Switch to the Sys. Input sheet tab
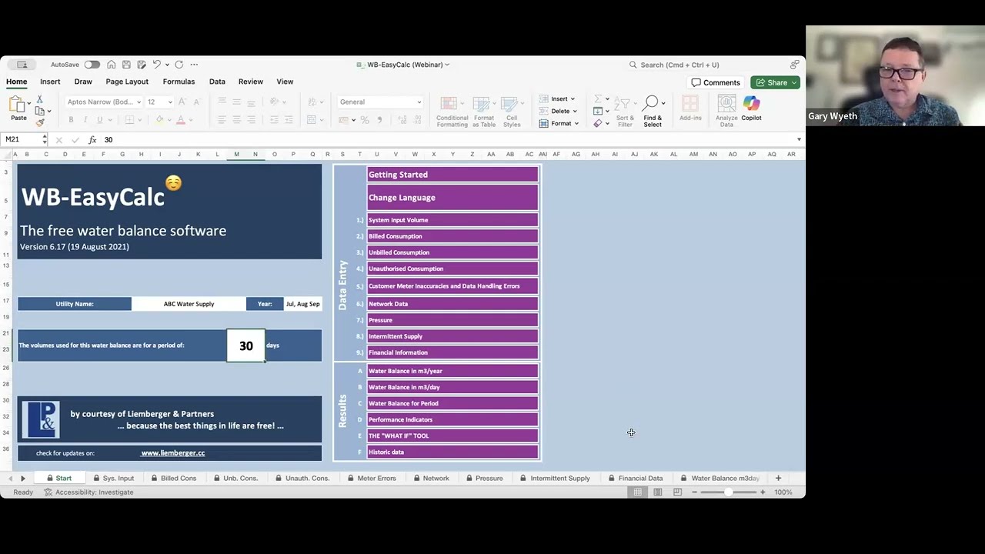 point(113,479)
